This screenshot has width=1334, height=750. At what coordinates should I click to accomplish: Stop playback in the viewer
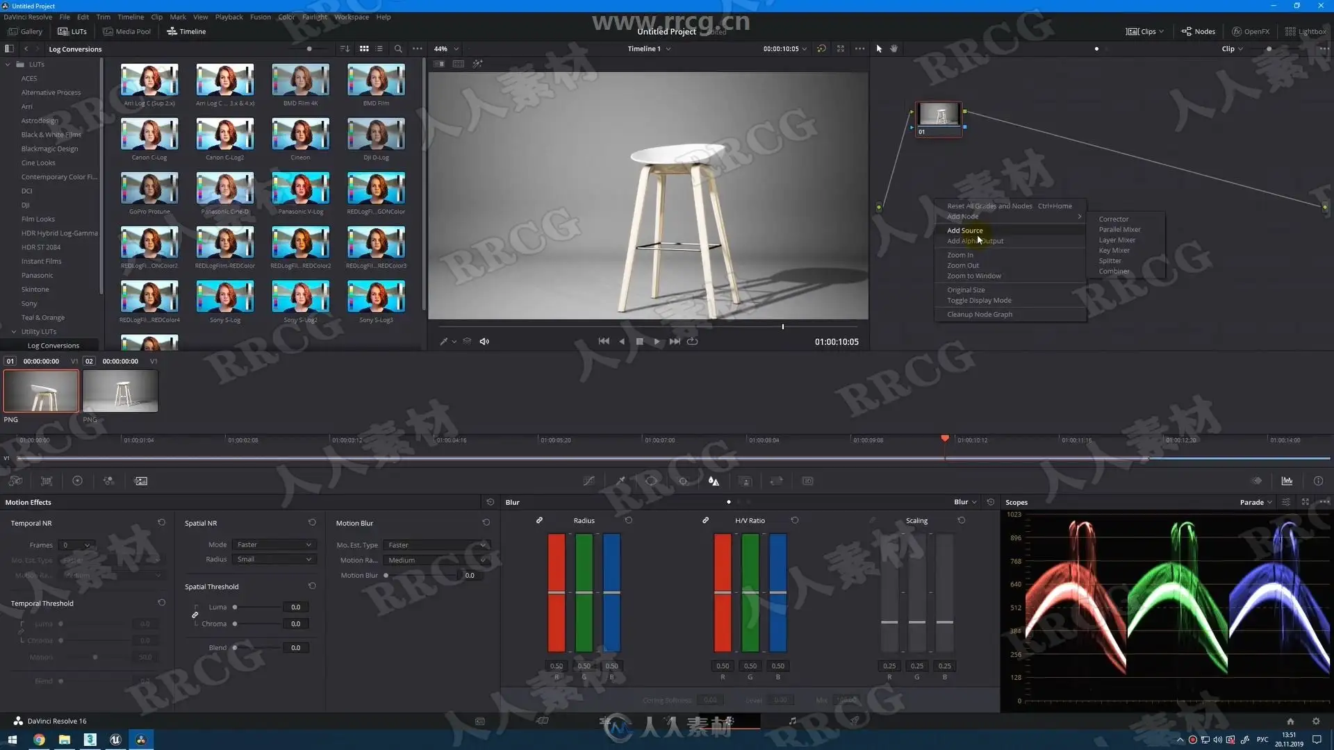pos(640,342)
